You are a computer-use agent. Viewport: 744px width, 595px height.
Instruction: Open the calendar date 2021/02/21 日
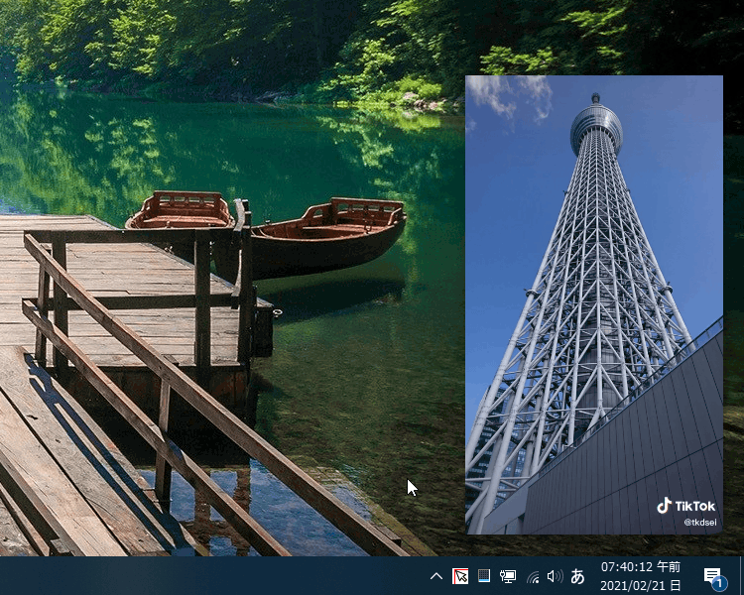641,586
